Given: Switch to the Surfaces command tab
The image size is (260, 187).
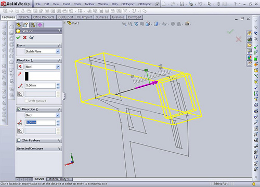Looking at the screenshot, I should 102,17.
